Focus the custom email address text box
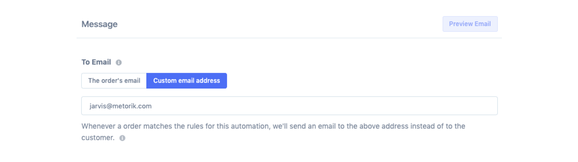Viewport: 578px width, 162px height. point(289,106)
